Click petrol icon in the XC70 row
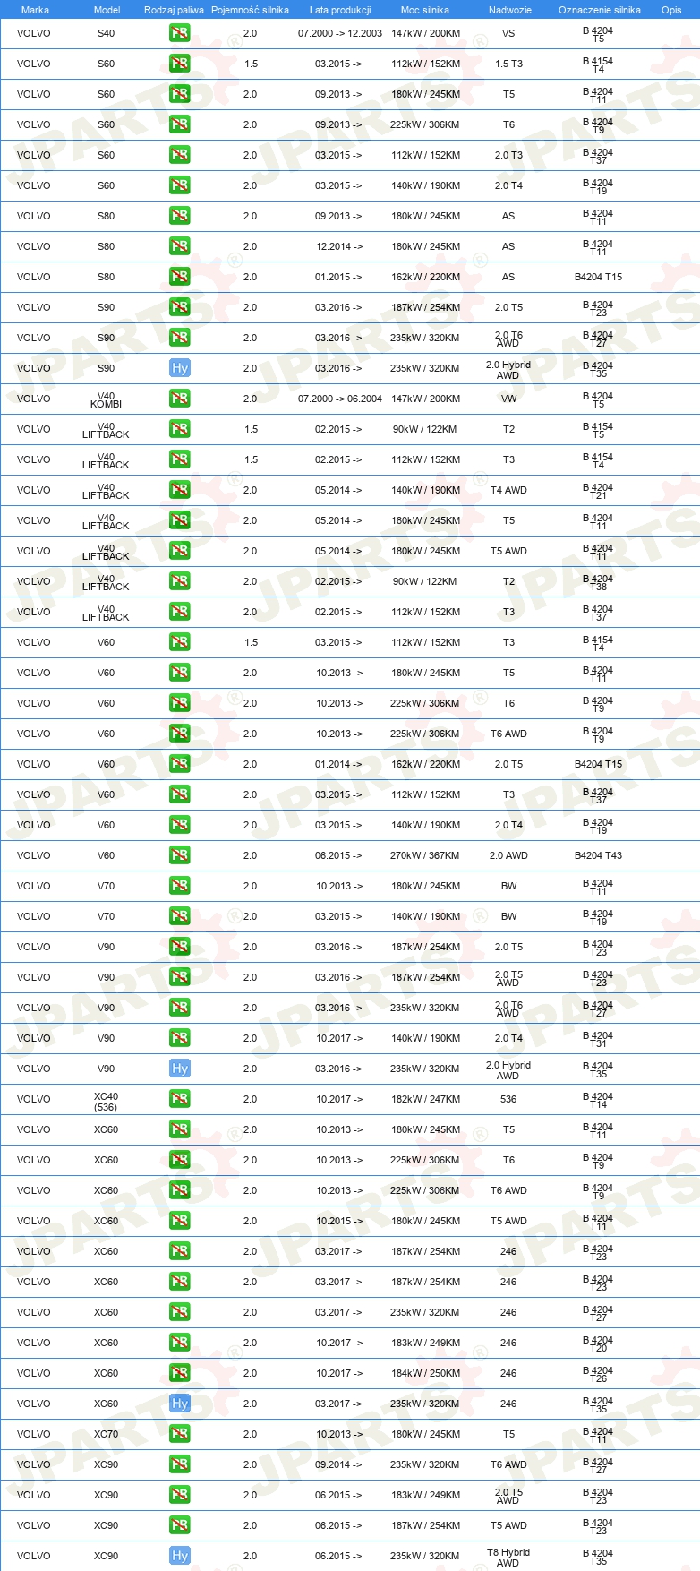 click(179, 1434)
